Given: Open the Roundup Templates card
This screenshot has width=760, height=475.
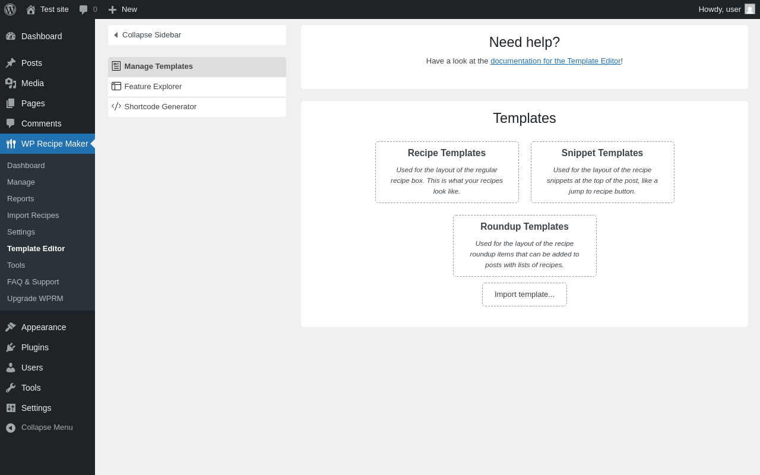Looking at the screenshot, I should pyautogui.click(x=525, y=246).
